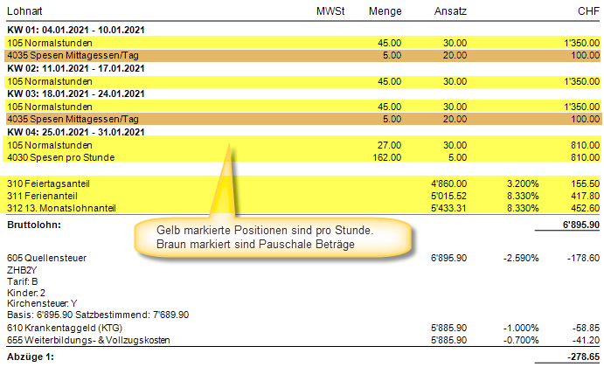
Task: Click the 605 Quellensteuer deduction line
Action: [44, 260]
